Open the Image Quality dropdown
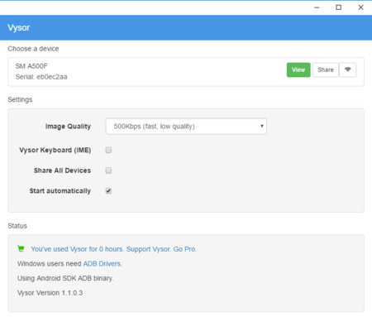372x317 pixels. [186, 127]
